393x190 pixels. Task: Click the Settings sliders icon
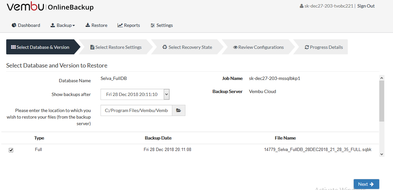coord(153,25)
